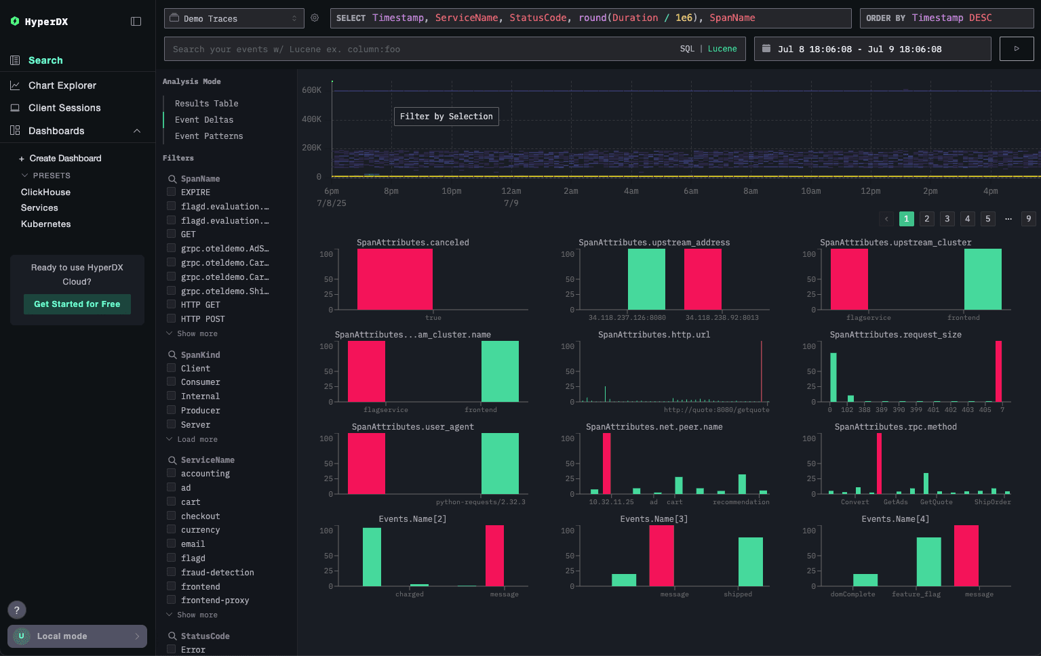Click the ServiceName filter search icon

point(172,460)
